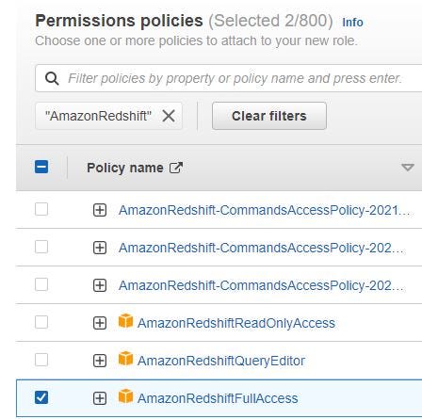Check the AmazonRedshiftQueryEditor checkbox

(41, 360)
